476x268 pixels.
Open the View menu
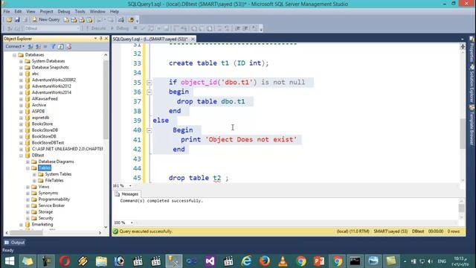click(x=30, y=12)
